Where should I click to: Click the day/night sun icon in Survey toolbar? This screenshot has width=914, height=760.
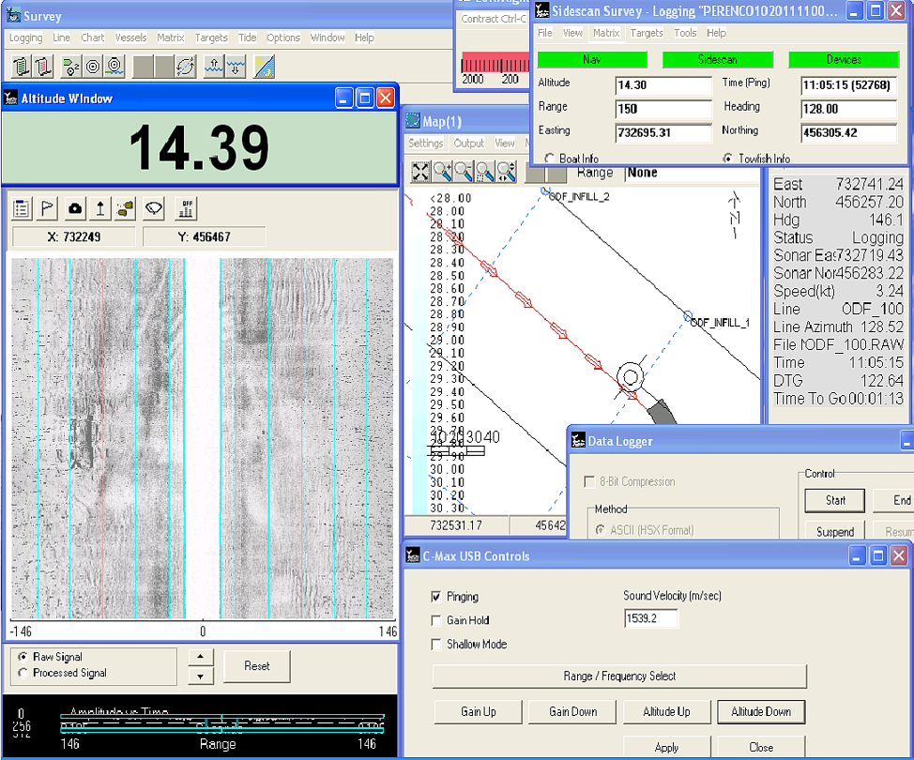click(x=263, y=66)
